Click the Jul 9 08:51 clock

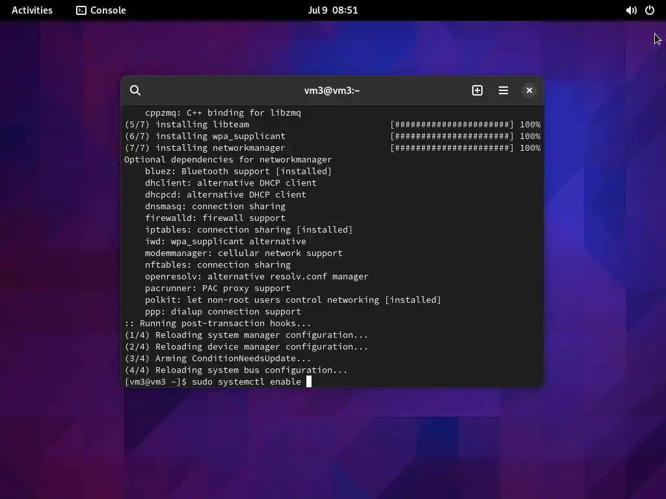[x=333, y=10]
